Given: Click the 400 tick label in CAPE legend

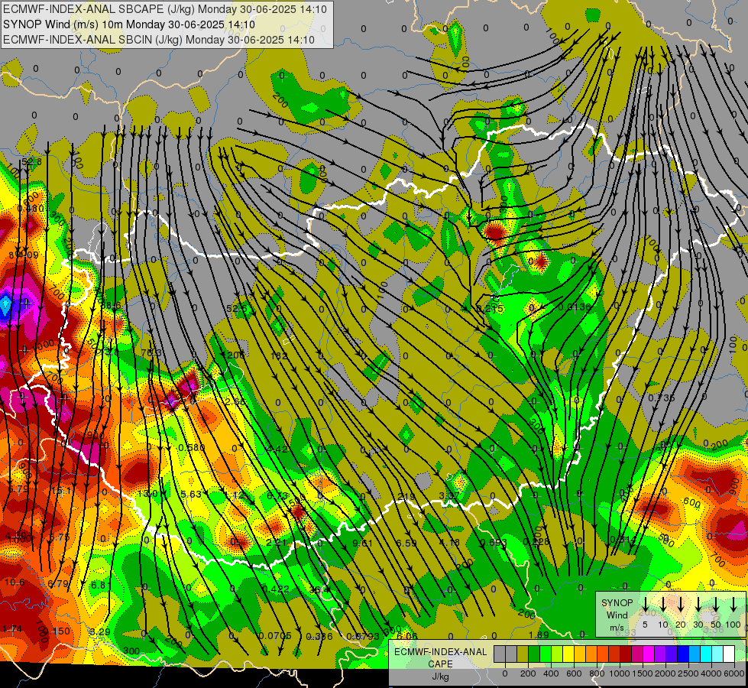Looking at the screenshot, I should tap(551, 673).
